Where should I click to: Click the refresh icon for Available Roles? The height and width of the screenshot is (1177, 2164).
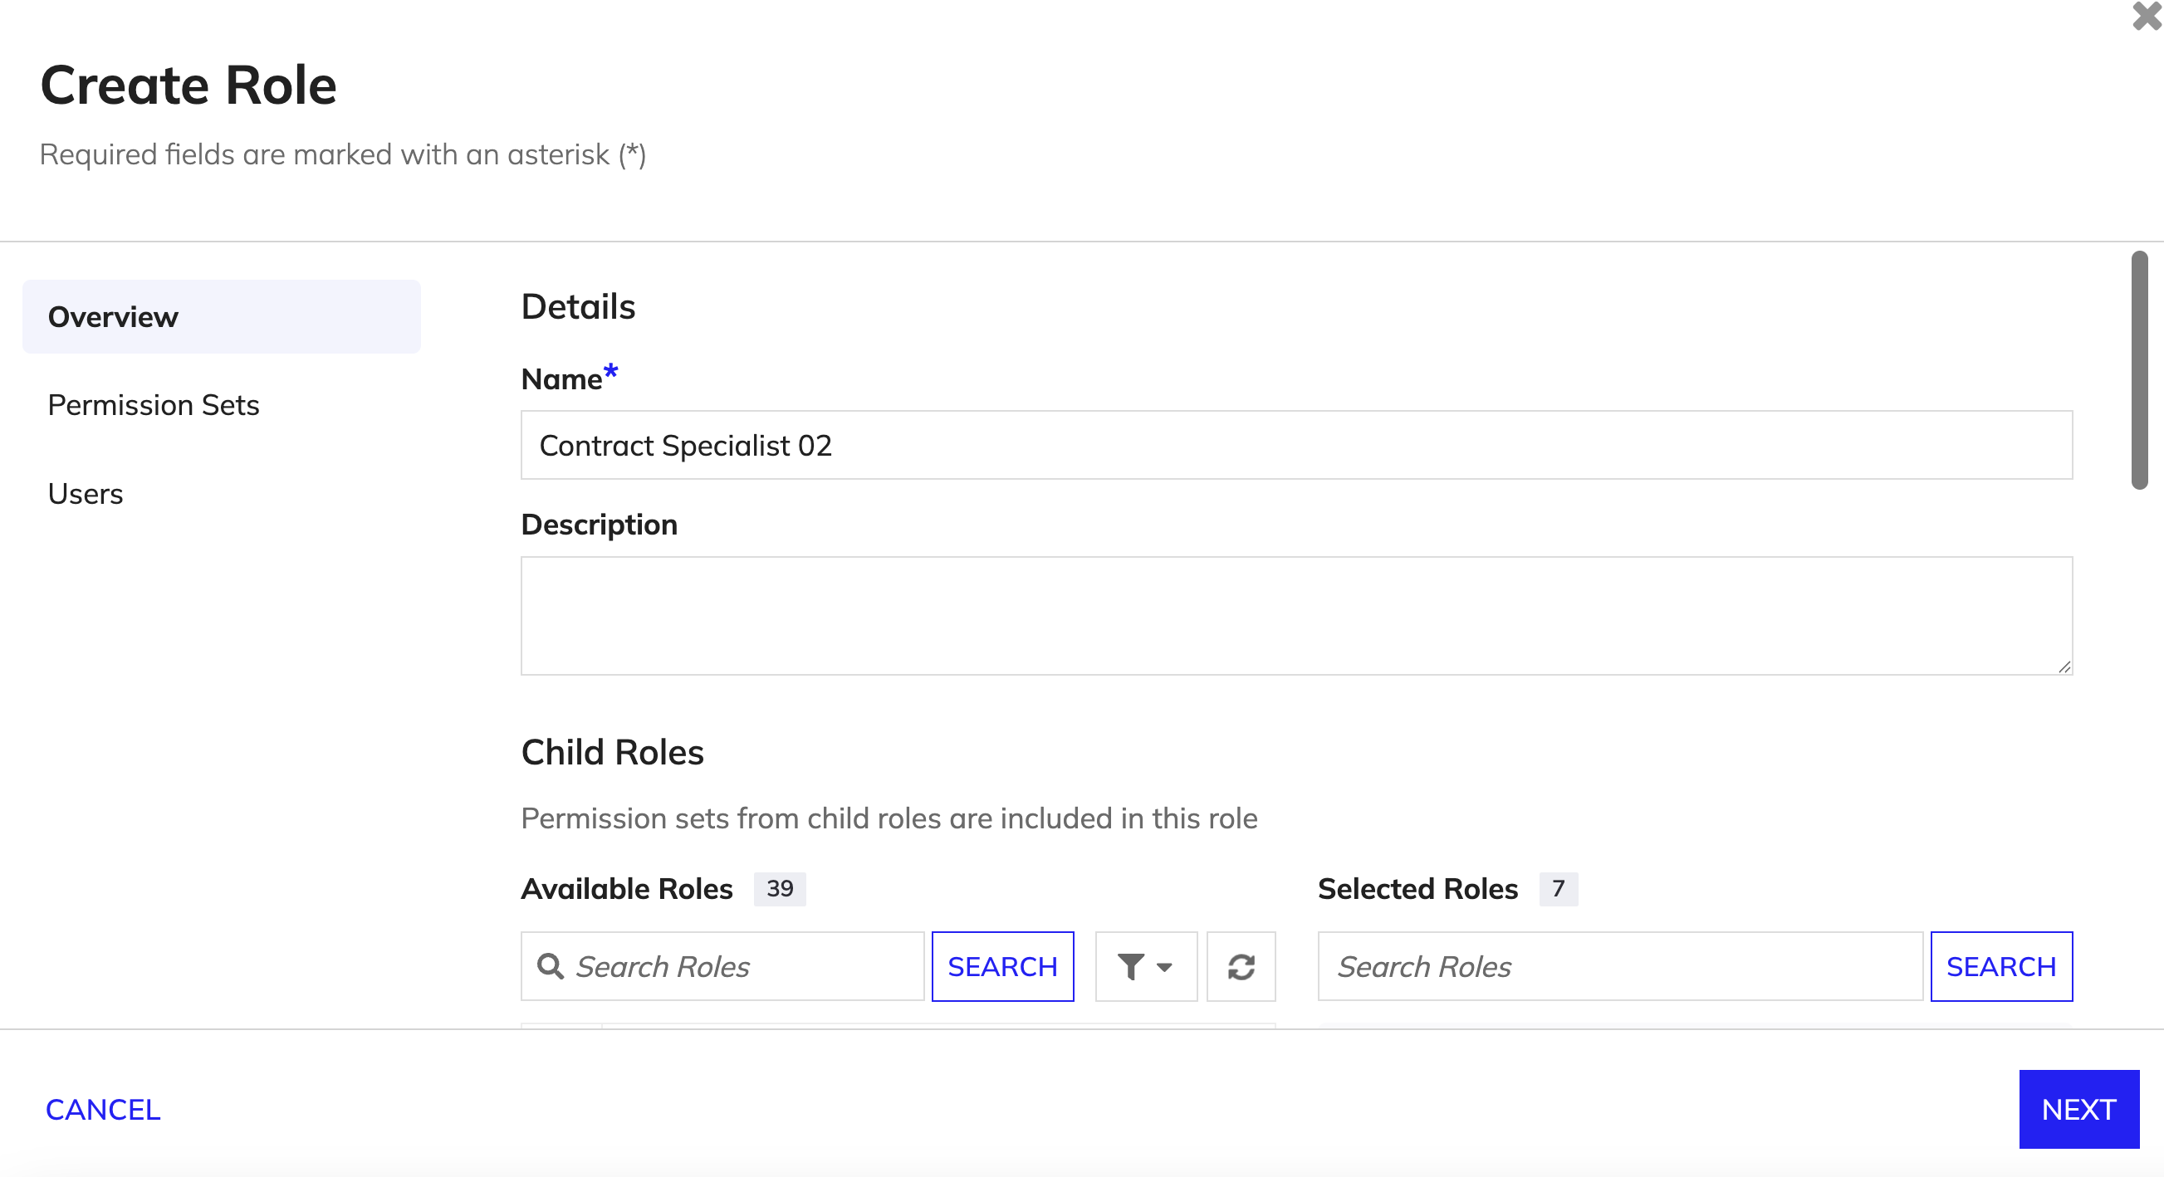[1241, 966]
